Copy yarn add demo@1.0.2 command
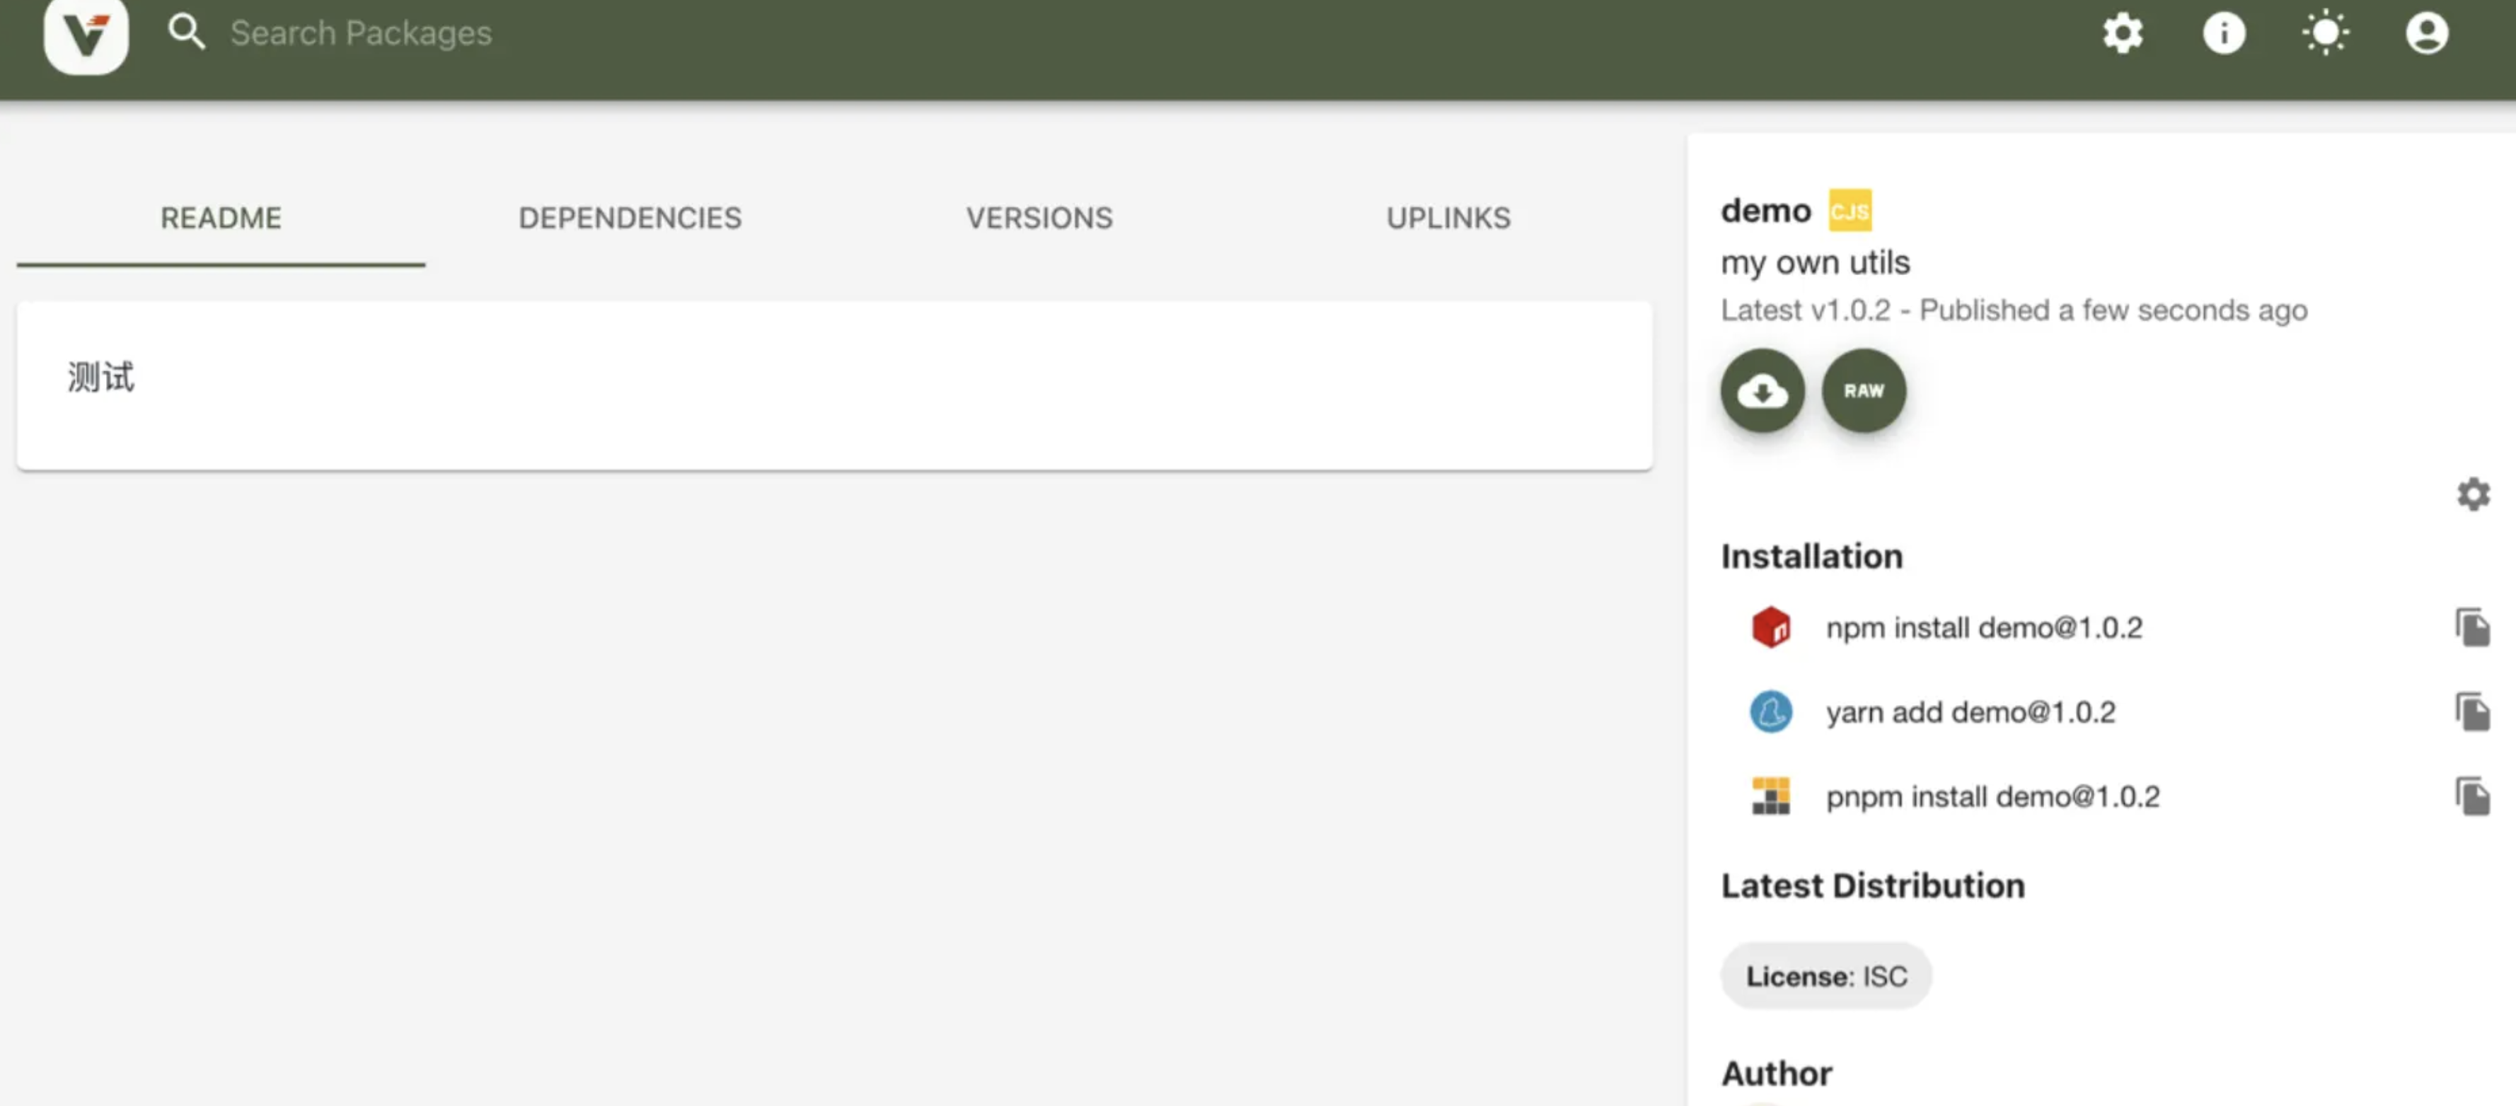Viewport: 2516px width, 1106px height. pyautogui.click(x=2473, y=711)
